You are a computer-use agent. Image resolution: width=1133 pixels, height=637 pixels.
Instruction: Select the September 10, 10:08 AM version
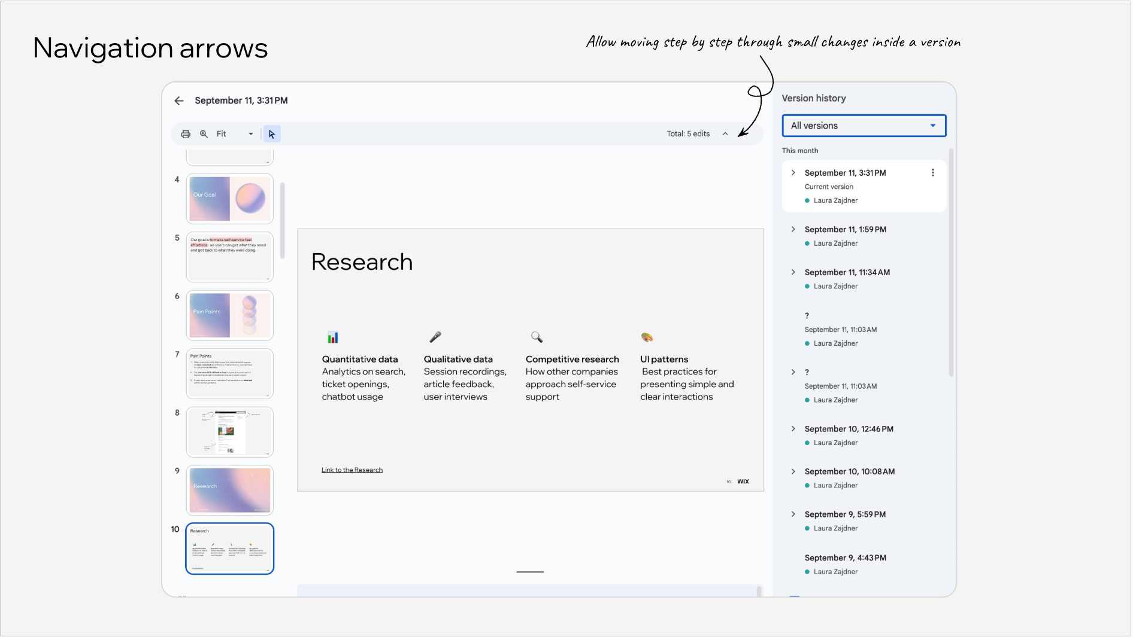(849, 471)
